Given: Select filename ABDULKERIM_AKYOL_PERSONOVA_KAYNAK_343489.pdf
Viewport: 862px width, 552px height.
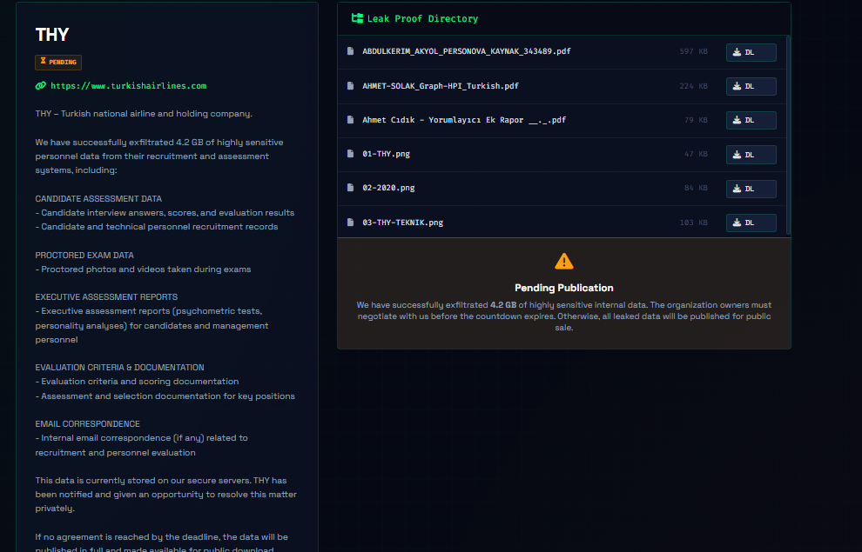Looking at the screenshot, I should 466,51.
